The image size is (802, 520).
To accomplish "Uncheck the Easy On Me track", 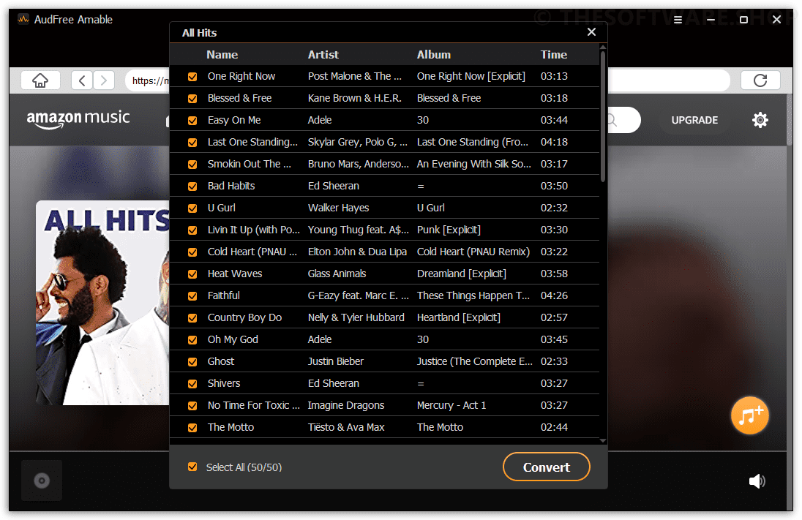I will pyautogui.click(x=192, y=121).
